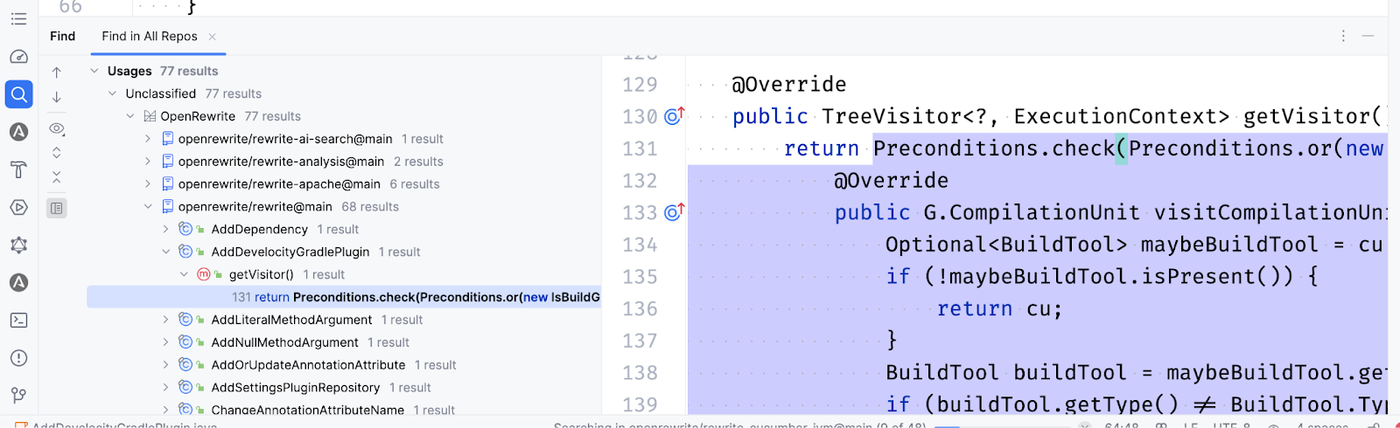This screenshot has width=1400, height=428.
Task: Select line 131 Preconditions.check usage result
Action: [344, 297]
